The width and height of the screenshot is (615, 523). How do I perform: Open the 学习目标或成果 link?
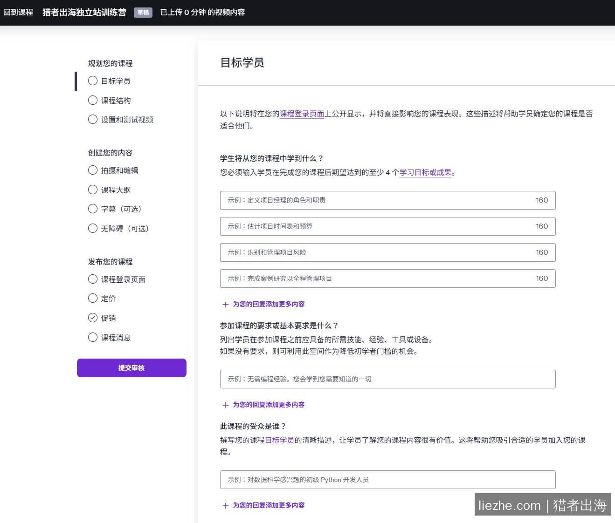tap(425, 172)
